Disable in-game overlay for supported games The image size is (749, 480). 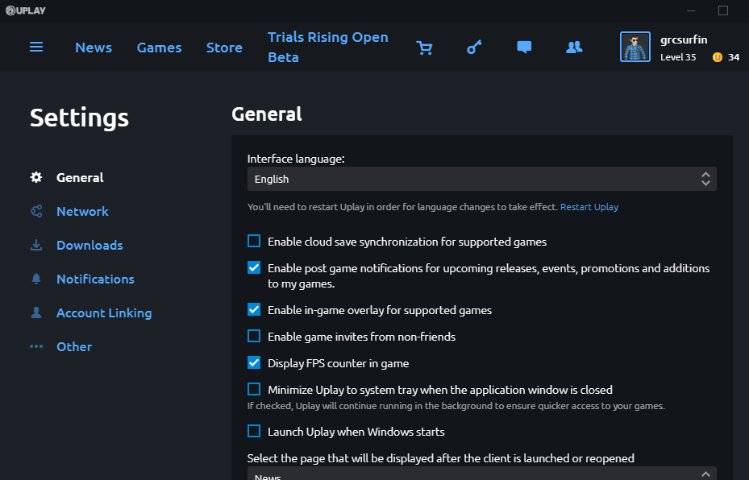pos(254,309)
